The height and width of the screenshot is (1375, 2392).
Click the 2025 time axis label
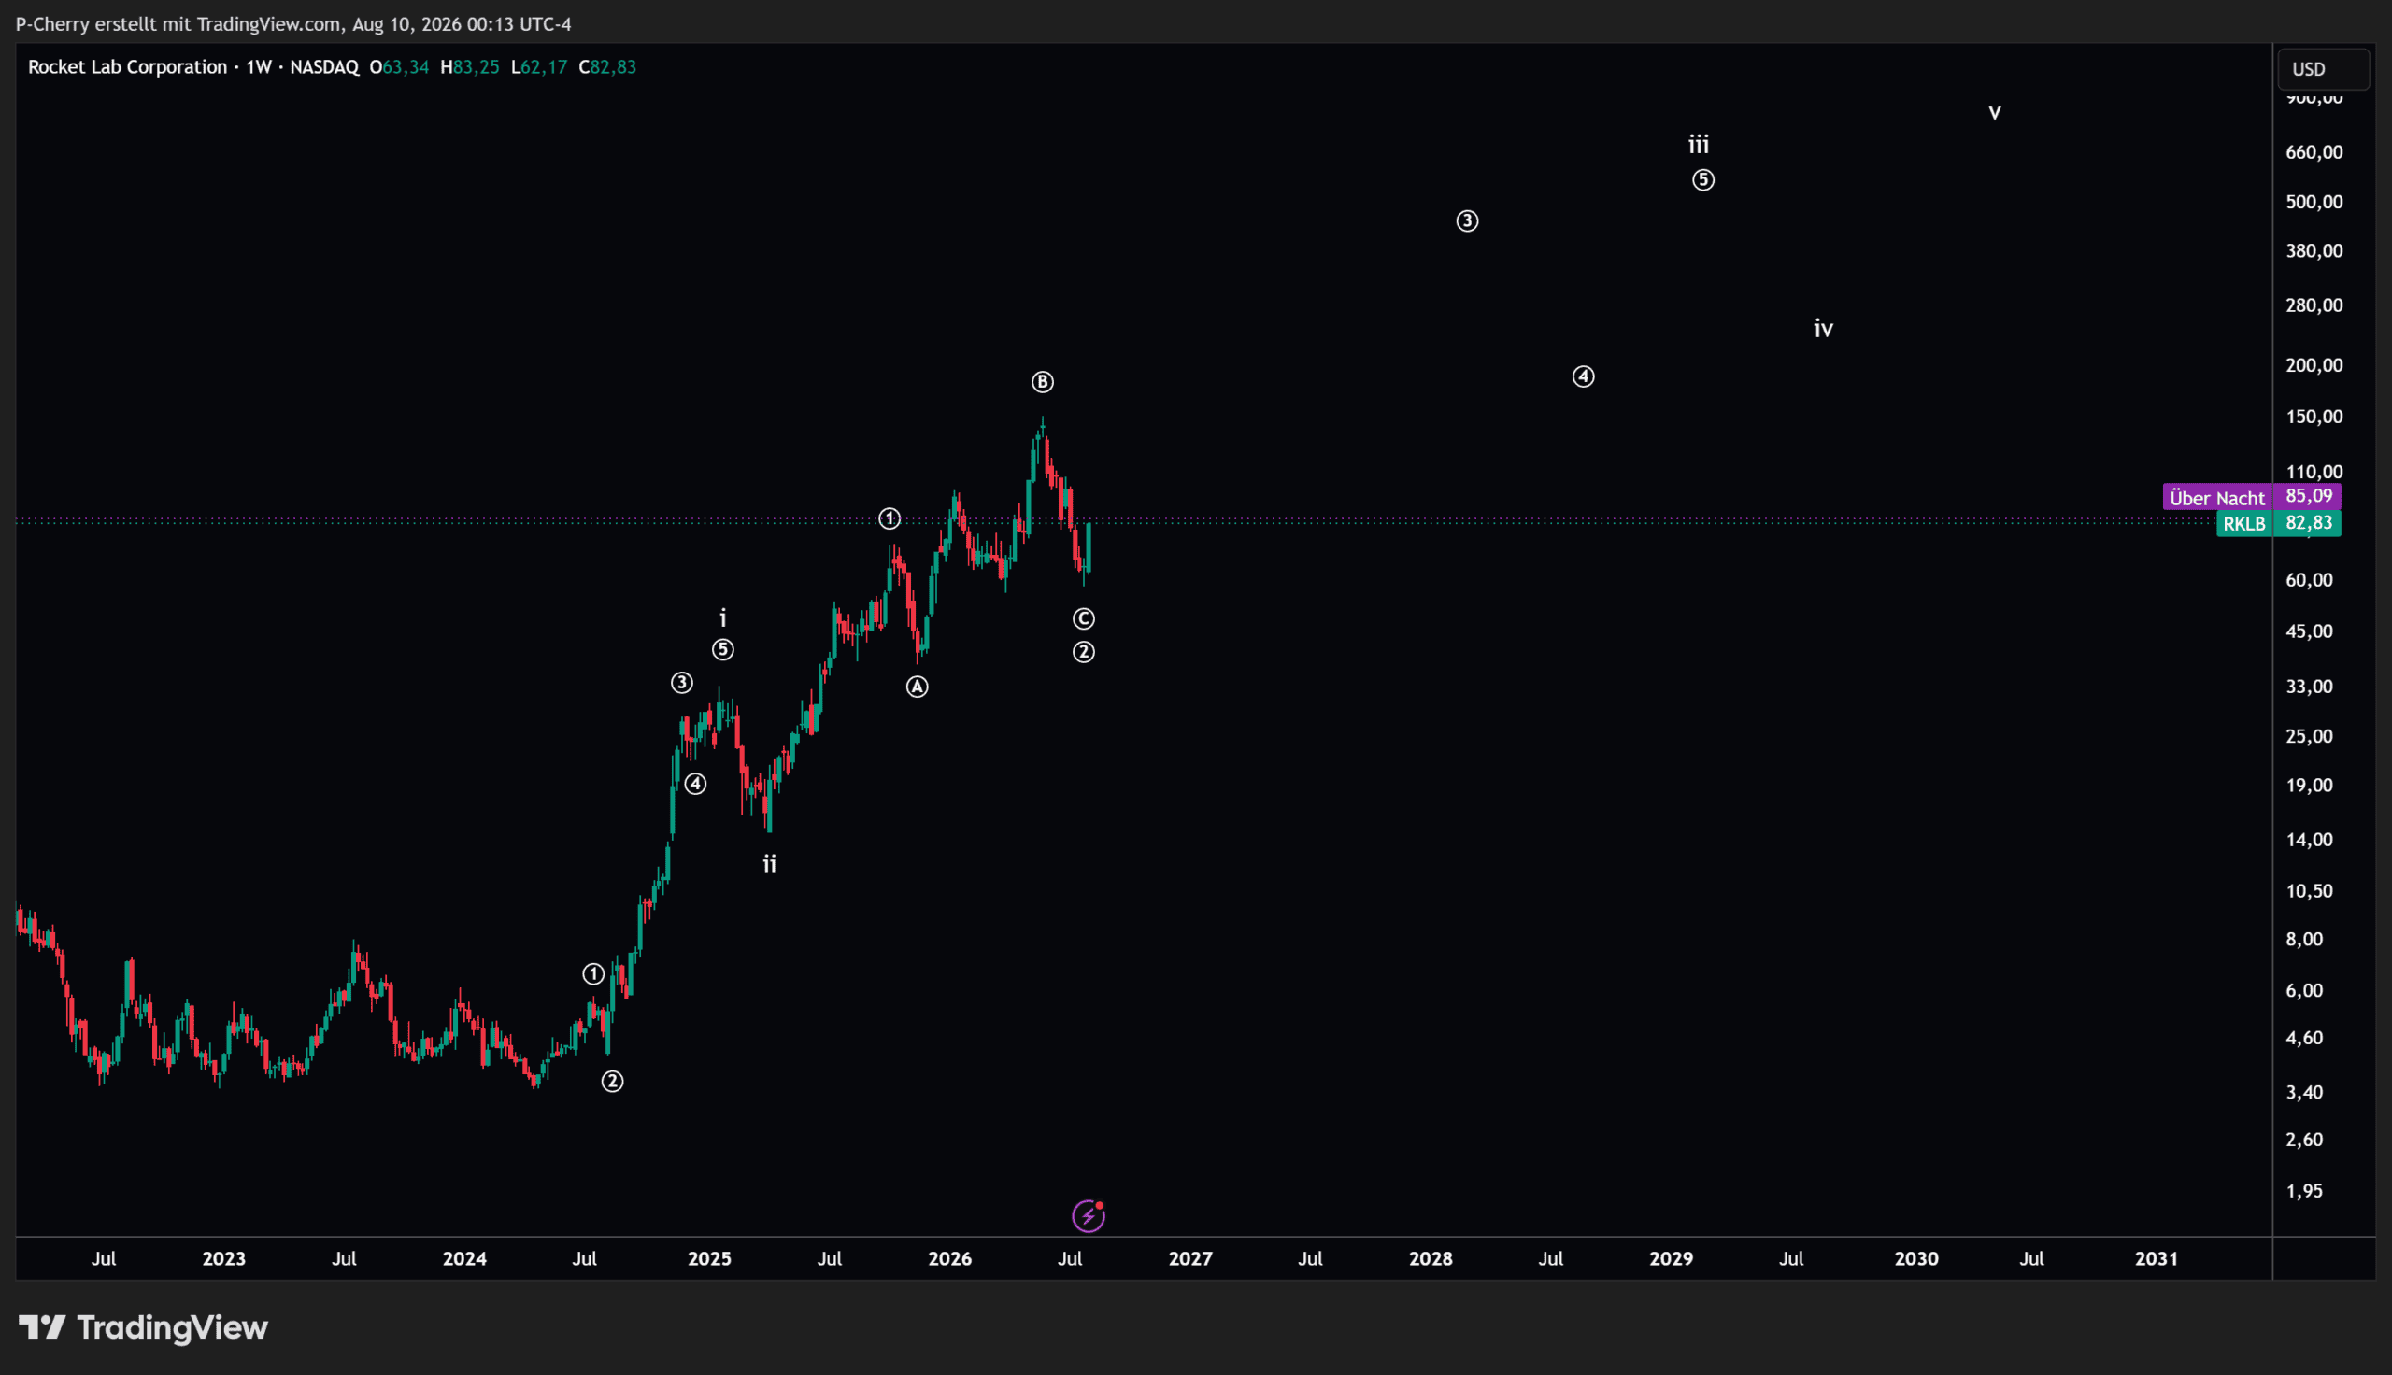709,1258
